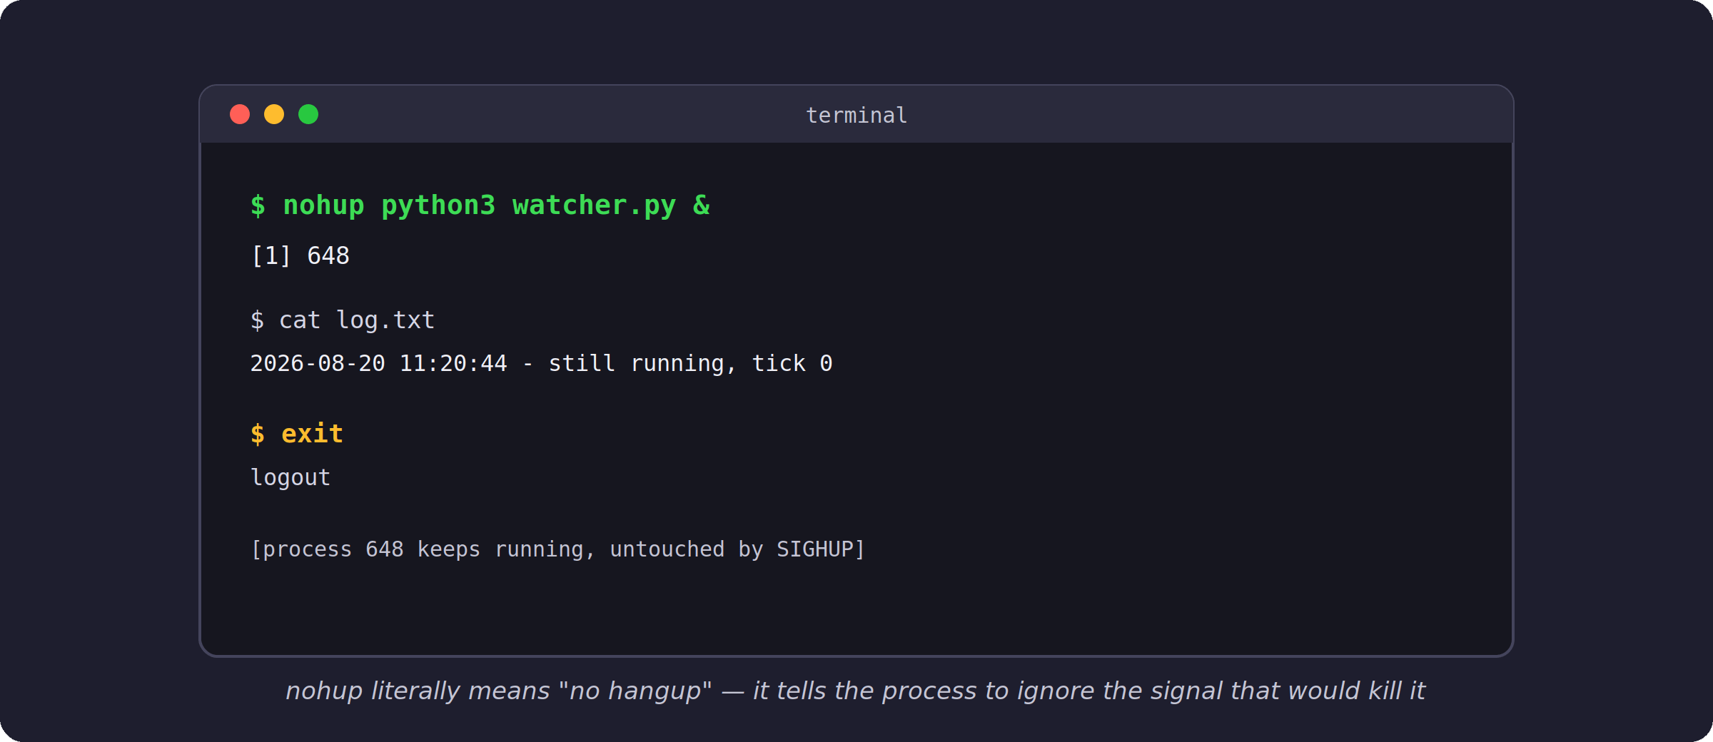Click the green maximize window dot
Viewport: 1713px width, 742px height.
tap(308, 114)
